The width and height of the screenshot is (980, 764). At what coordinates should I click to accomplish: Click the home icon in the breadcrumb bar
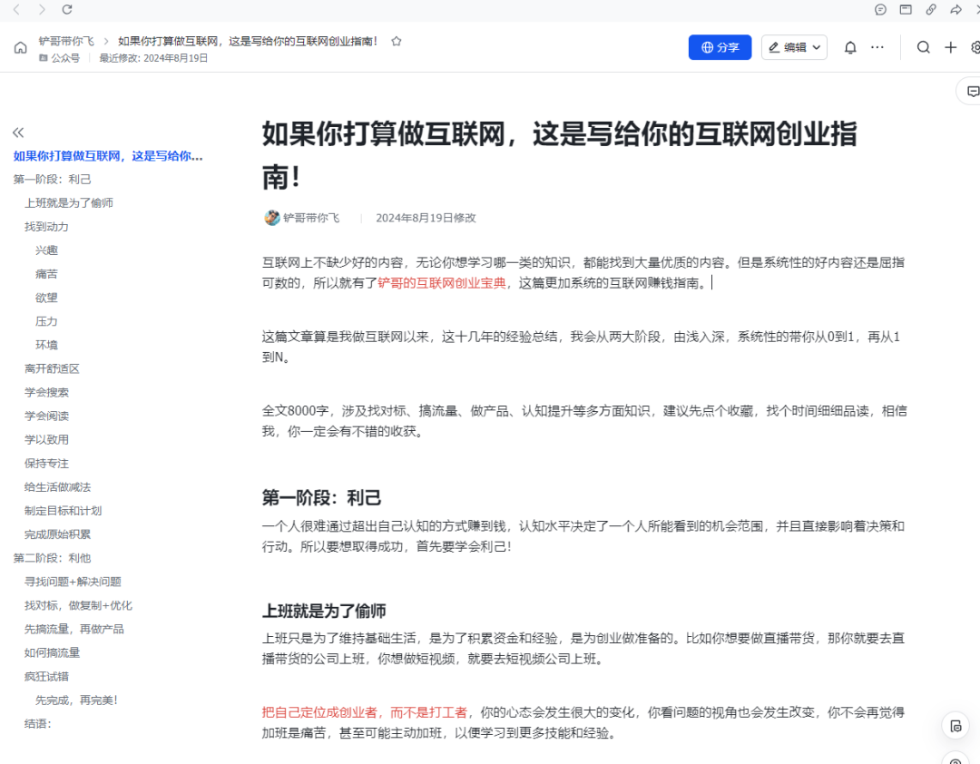click(x=20, y=46)
